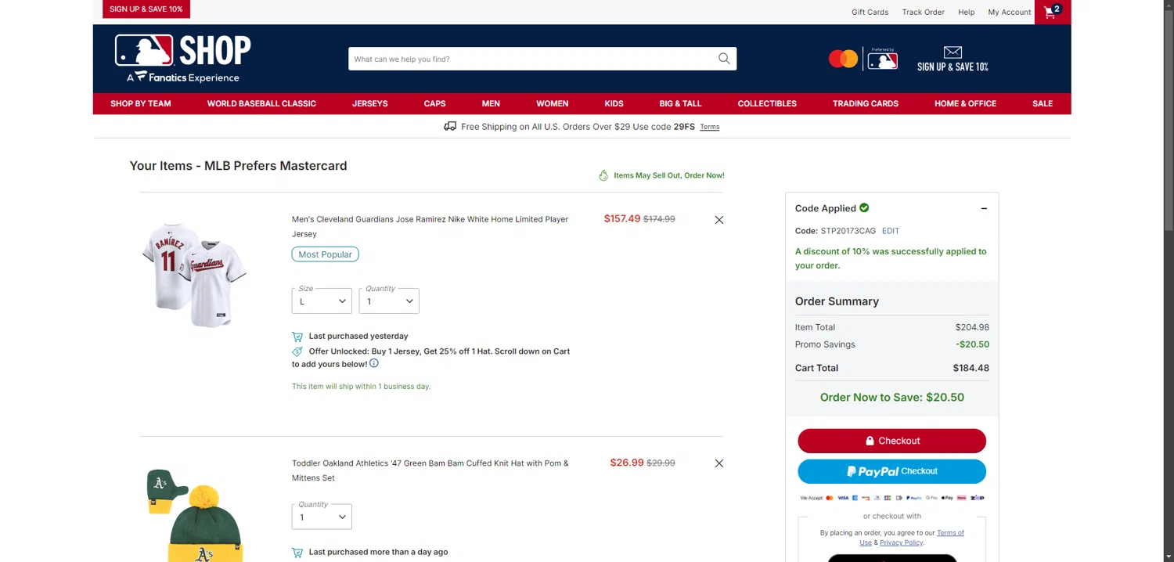1174x562 pixels.
Task: Open the Help link
Action: tap(967, 12)
